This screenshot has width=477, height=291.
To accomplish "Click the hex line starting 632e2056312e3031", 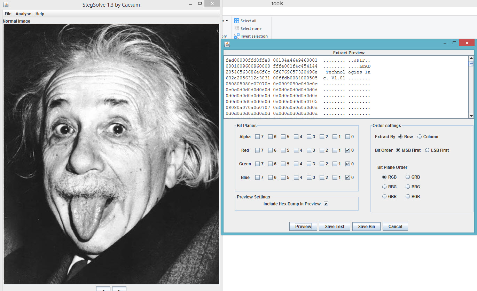I will click(298, 78).
